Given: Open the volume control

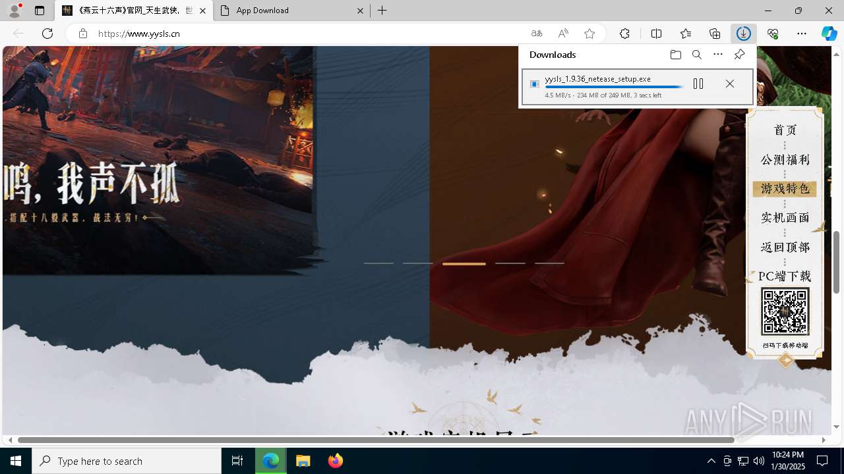Looking at the screenshot, I should click(x=759, y=461).
